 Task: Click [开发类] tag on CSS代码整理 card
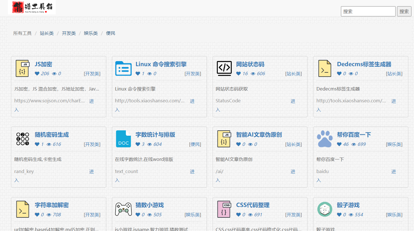[x=293, y=215]
